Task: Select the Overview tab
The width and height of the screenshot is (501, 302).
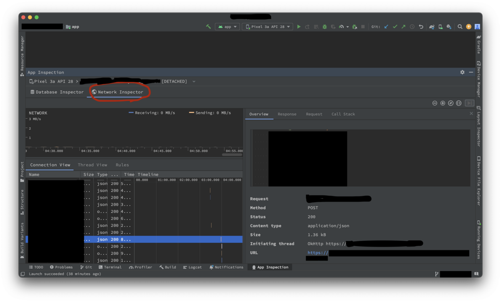Action: (259, 114)
